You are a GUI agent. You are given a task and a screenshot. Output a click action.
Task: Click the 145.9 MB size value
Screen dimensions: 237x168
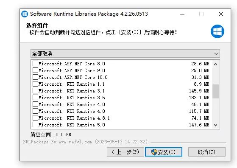(x=199, y=91)
